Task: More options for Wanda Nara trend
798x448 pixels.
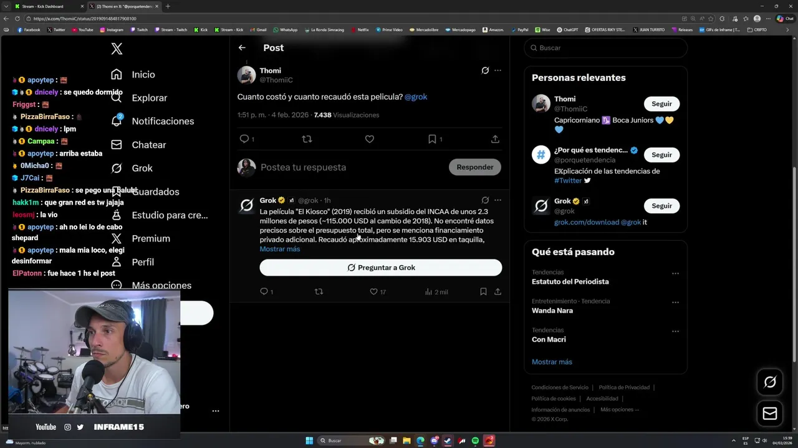Action: (x=675, y=302)
